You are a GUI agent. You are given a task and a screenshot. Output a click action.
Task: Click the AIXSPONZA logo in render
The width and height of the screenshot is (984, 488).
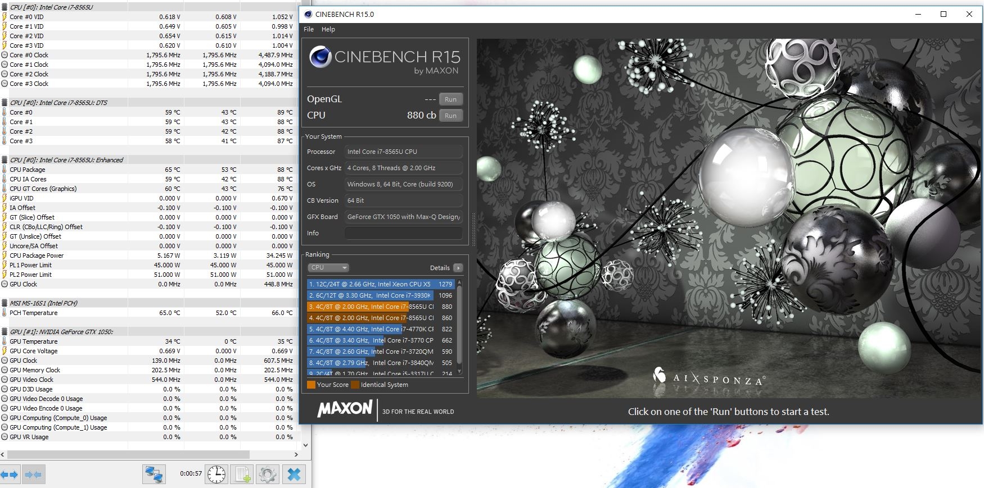click(x=709, y=377)
